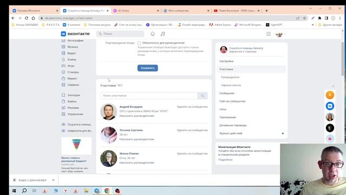This screenshot has width=346, height=195.
Task: Remove Татьяна Сергеева from community
Action: (192, 130)
